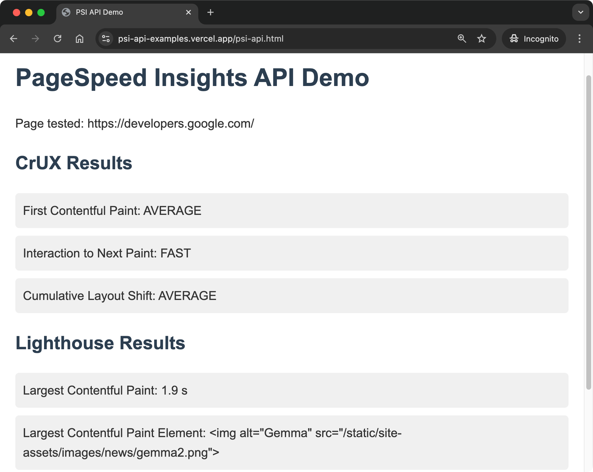Select the PSI API Demo tab
Viewport: 593px width, 472px height.
[127, 12]
